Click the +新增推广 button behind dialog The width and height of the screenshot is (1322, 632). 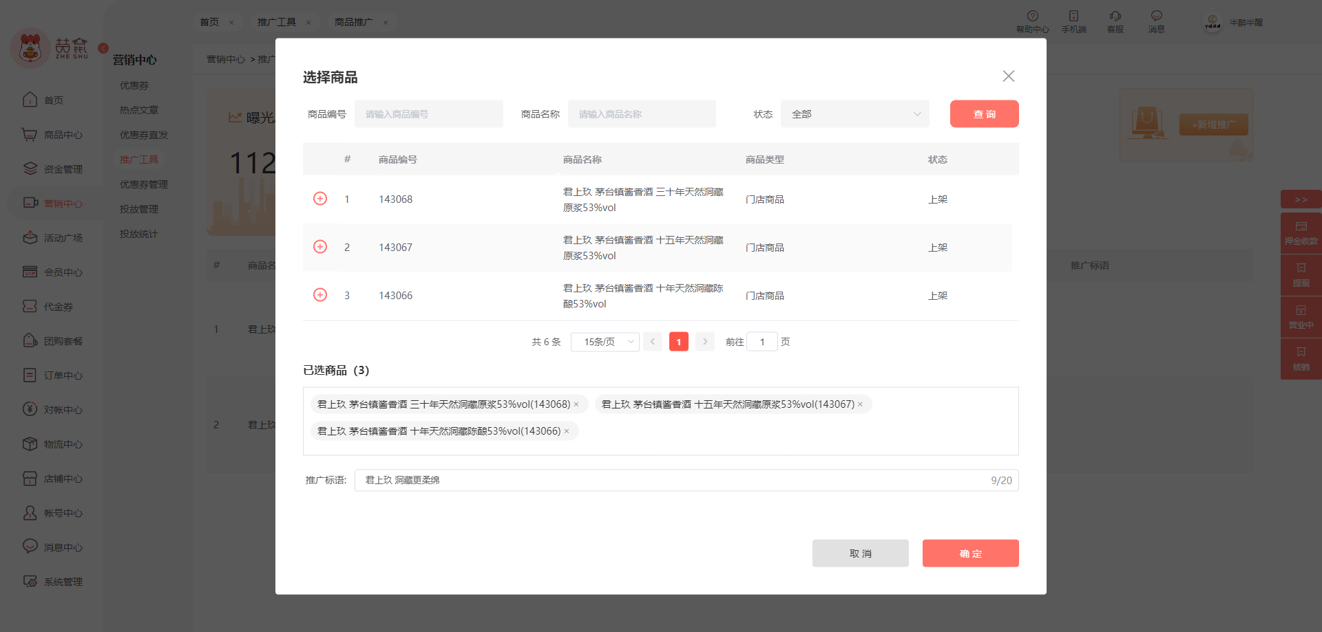pos(1213,124)
